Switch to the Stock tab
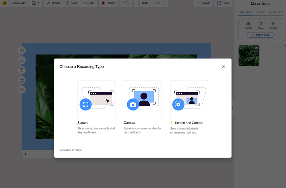 click(x=261, y=12)
